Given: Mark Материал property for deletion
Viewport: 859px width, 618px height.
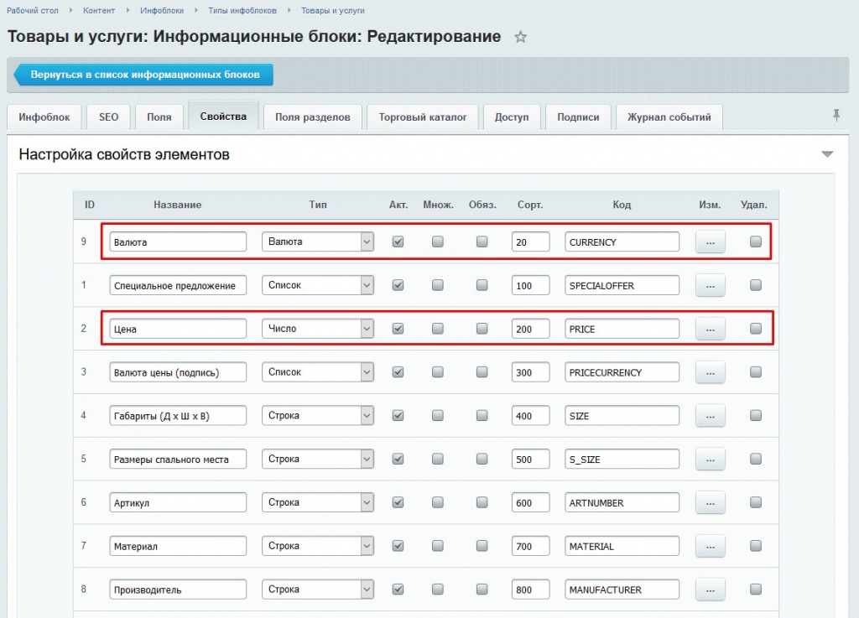Looking at the screenshot, I should pos(756,546).
